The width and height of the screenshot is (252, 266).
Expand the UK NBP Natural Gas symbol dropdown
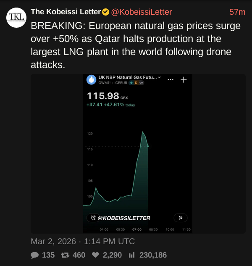(x=160, y=78)
